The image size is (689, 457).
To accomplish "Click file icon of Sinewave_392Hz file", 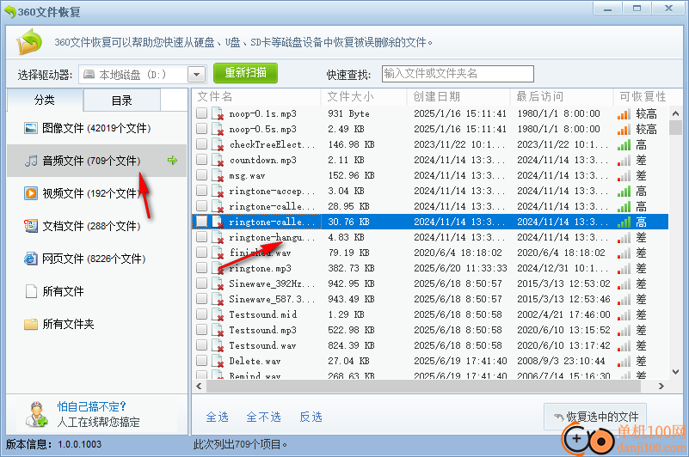I will tap(218, 283).
